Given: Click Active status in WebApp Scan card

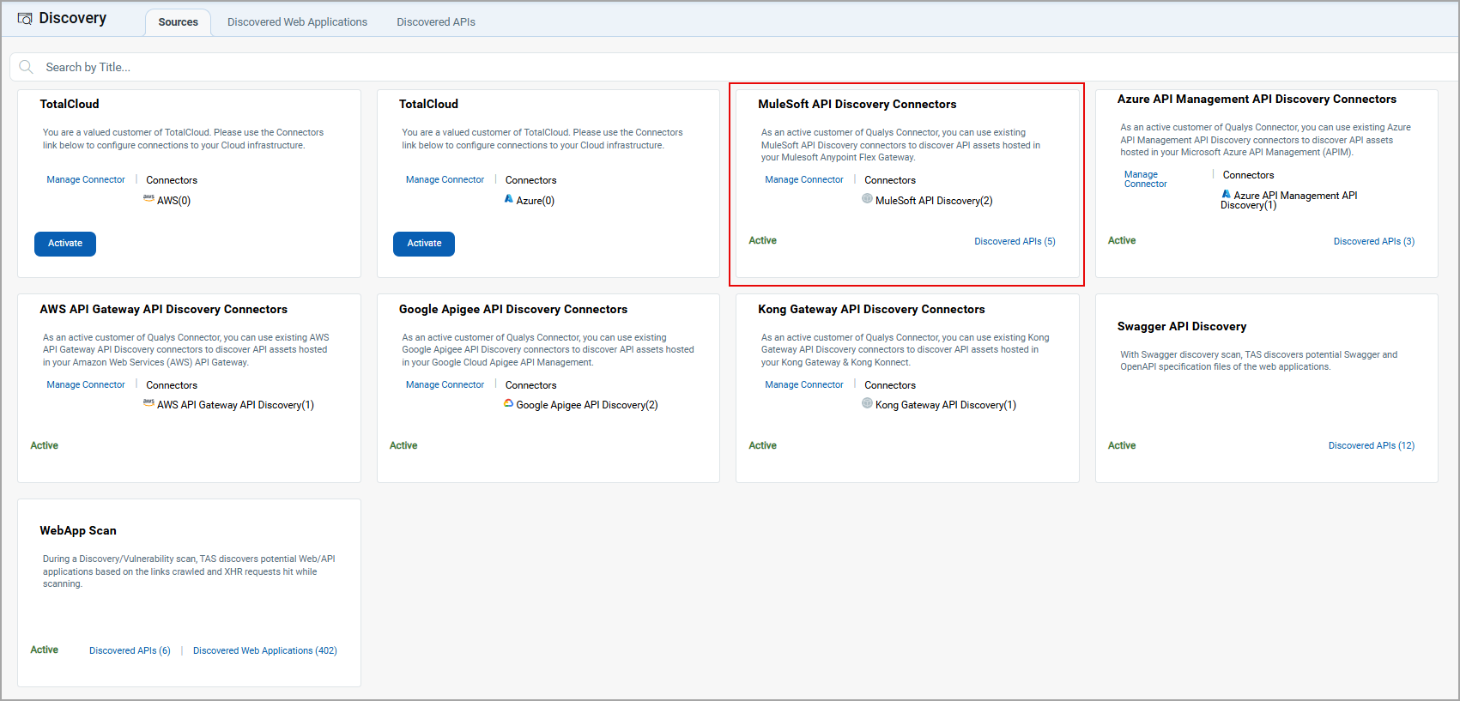Looking at the screenshot, I should tap(45, 650).
